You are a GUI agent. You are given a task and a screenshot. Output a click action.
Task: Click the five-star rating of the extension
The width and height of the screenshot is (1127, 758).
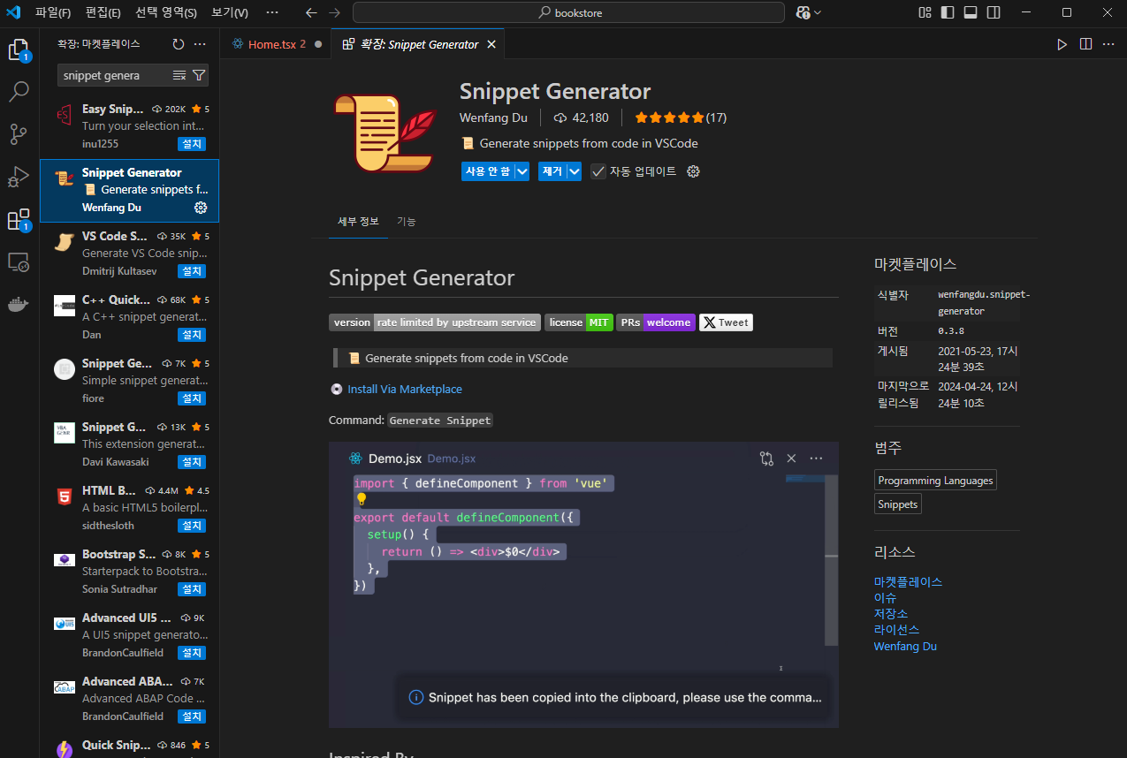(x=670, y=117)
